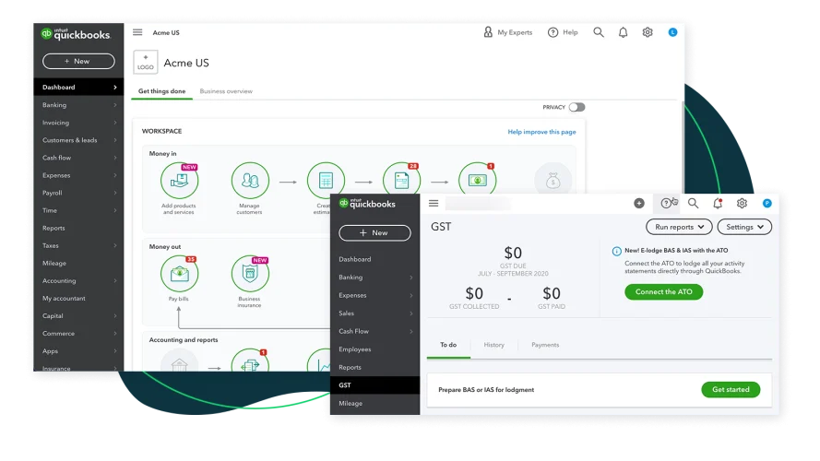Click the plus circle icon in GST window header
The height and width of the screenshot is (461, 820).
click(x=639, y=204)
